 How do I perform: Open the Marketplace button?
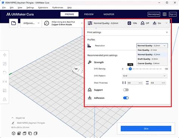pyautogui.click(x=154, y=14)
